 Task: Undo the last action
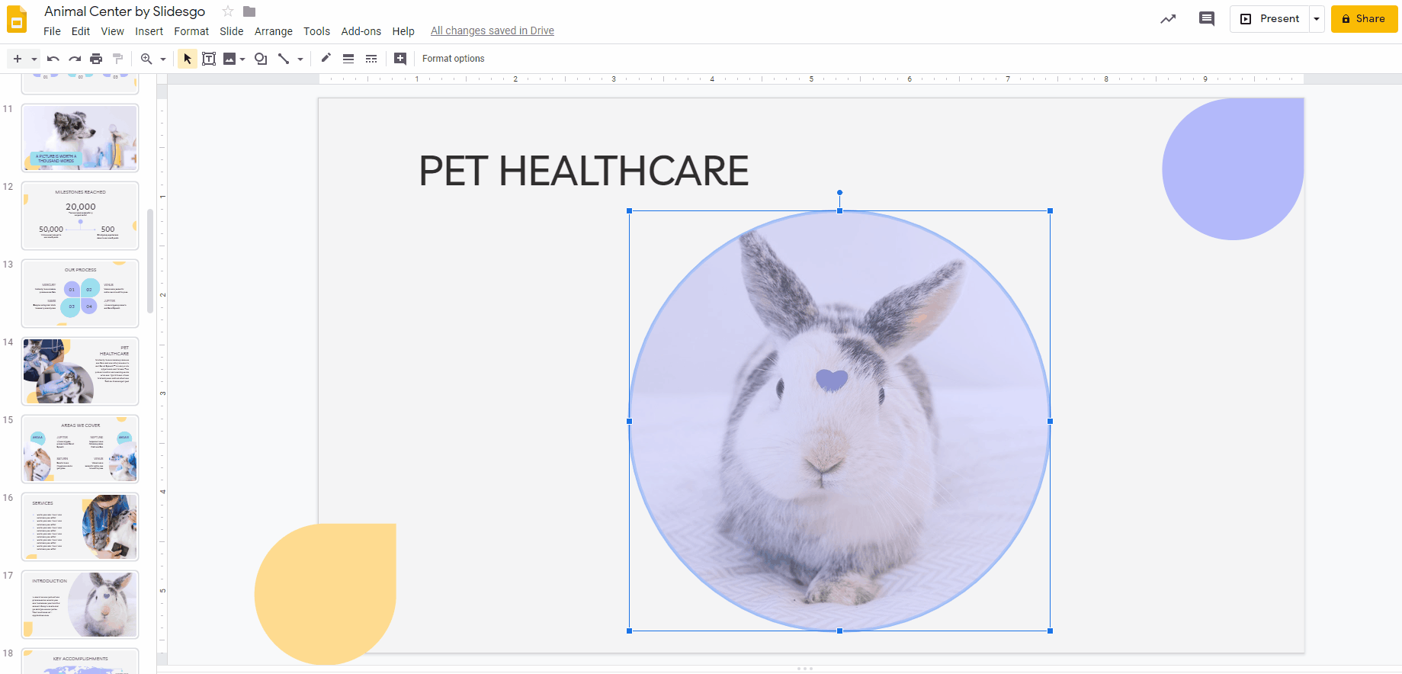click(x=53, y=59)
